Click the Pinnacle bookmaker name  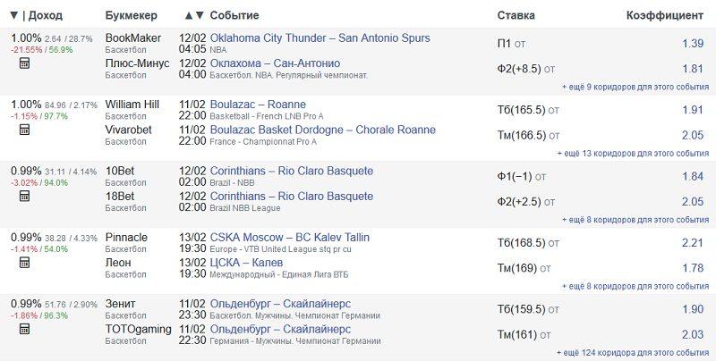pyautogui.click(x=126, y=237)
